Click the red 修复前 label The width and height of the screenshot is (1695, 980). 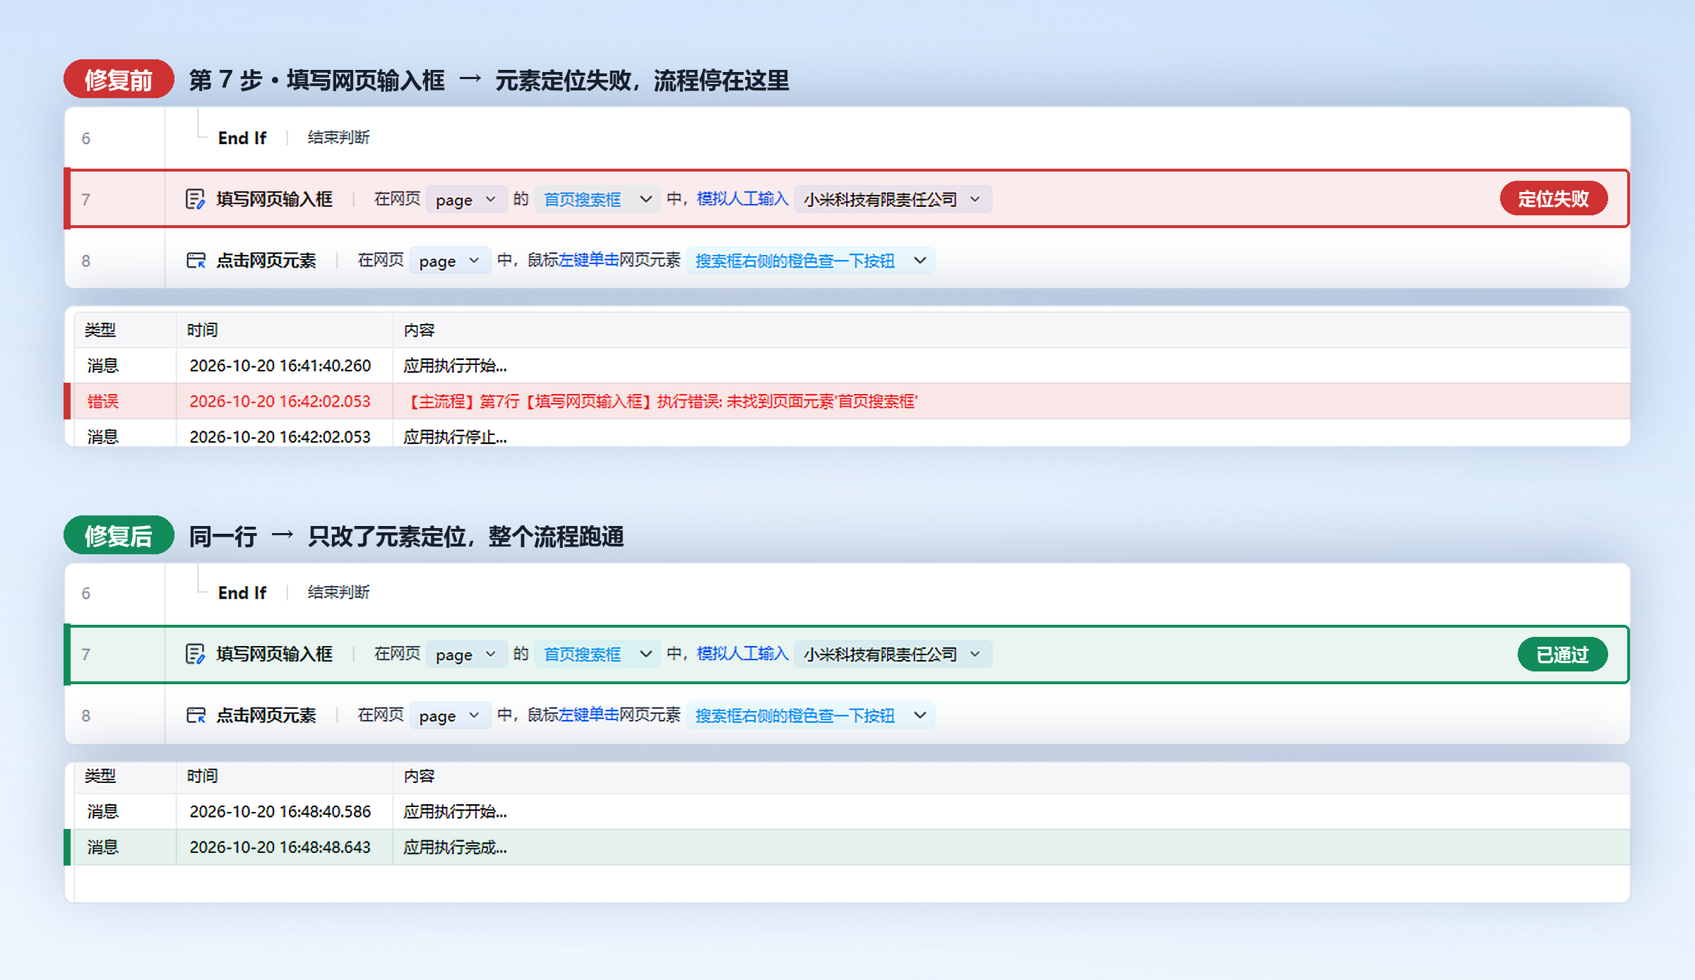(119, 79)
